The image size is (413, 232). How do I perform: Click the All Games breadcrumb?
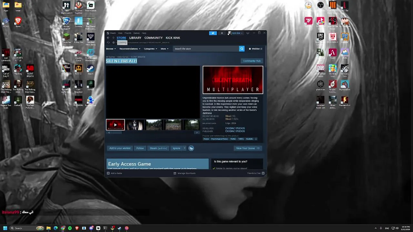coord(110,57)
